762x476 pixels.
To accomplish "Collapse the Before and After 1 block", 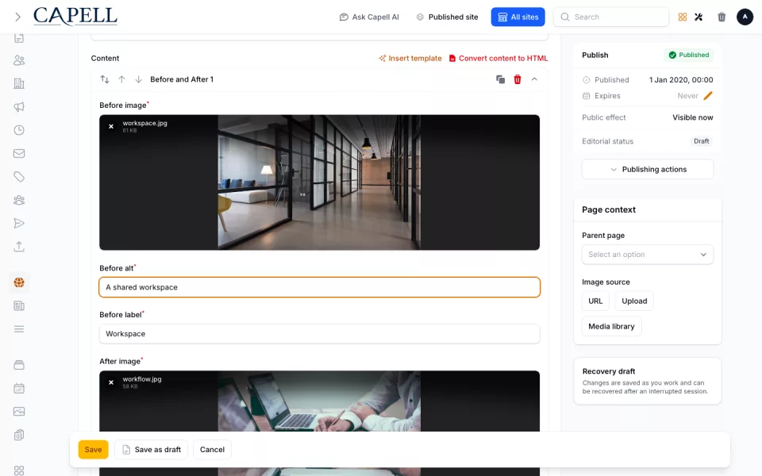I will coord(534,79).
